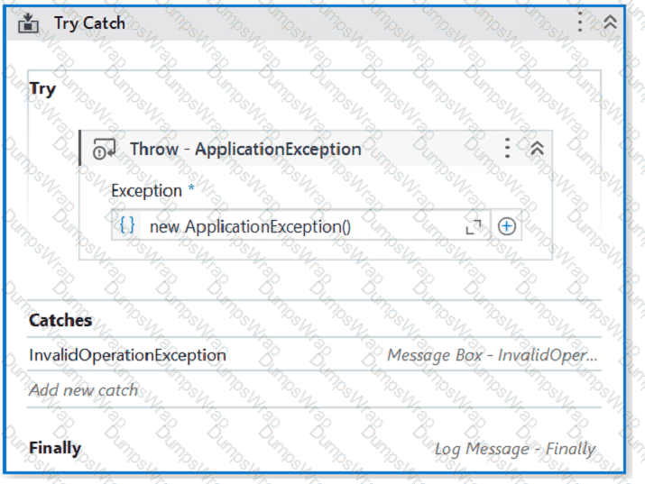Open Message Box - InvalidOper... catch activity

pos(492,355)
